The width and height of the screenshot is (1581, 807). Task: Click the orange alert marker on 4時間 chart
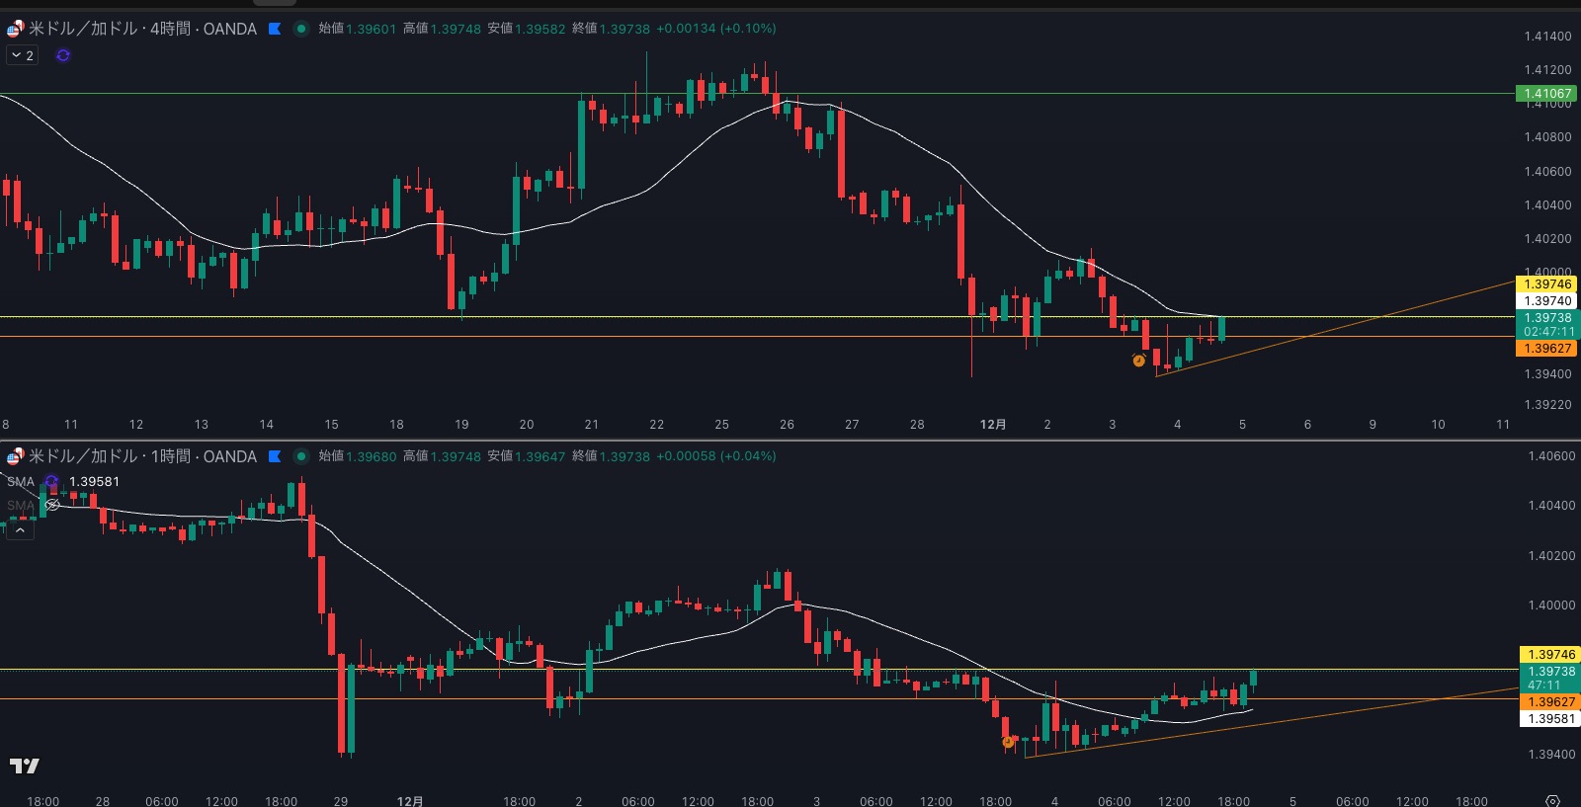[1138, 361]
